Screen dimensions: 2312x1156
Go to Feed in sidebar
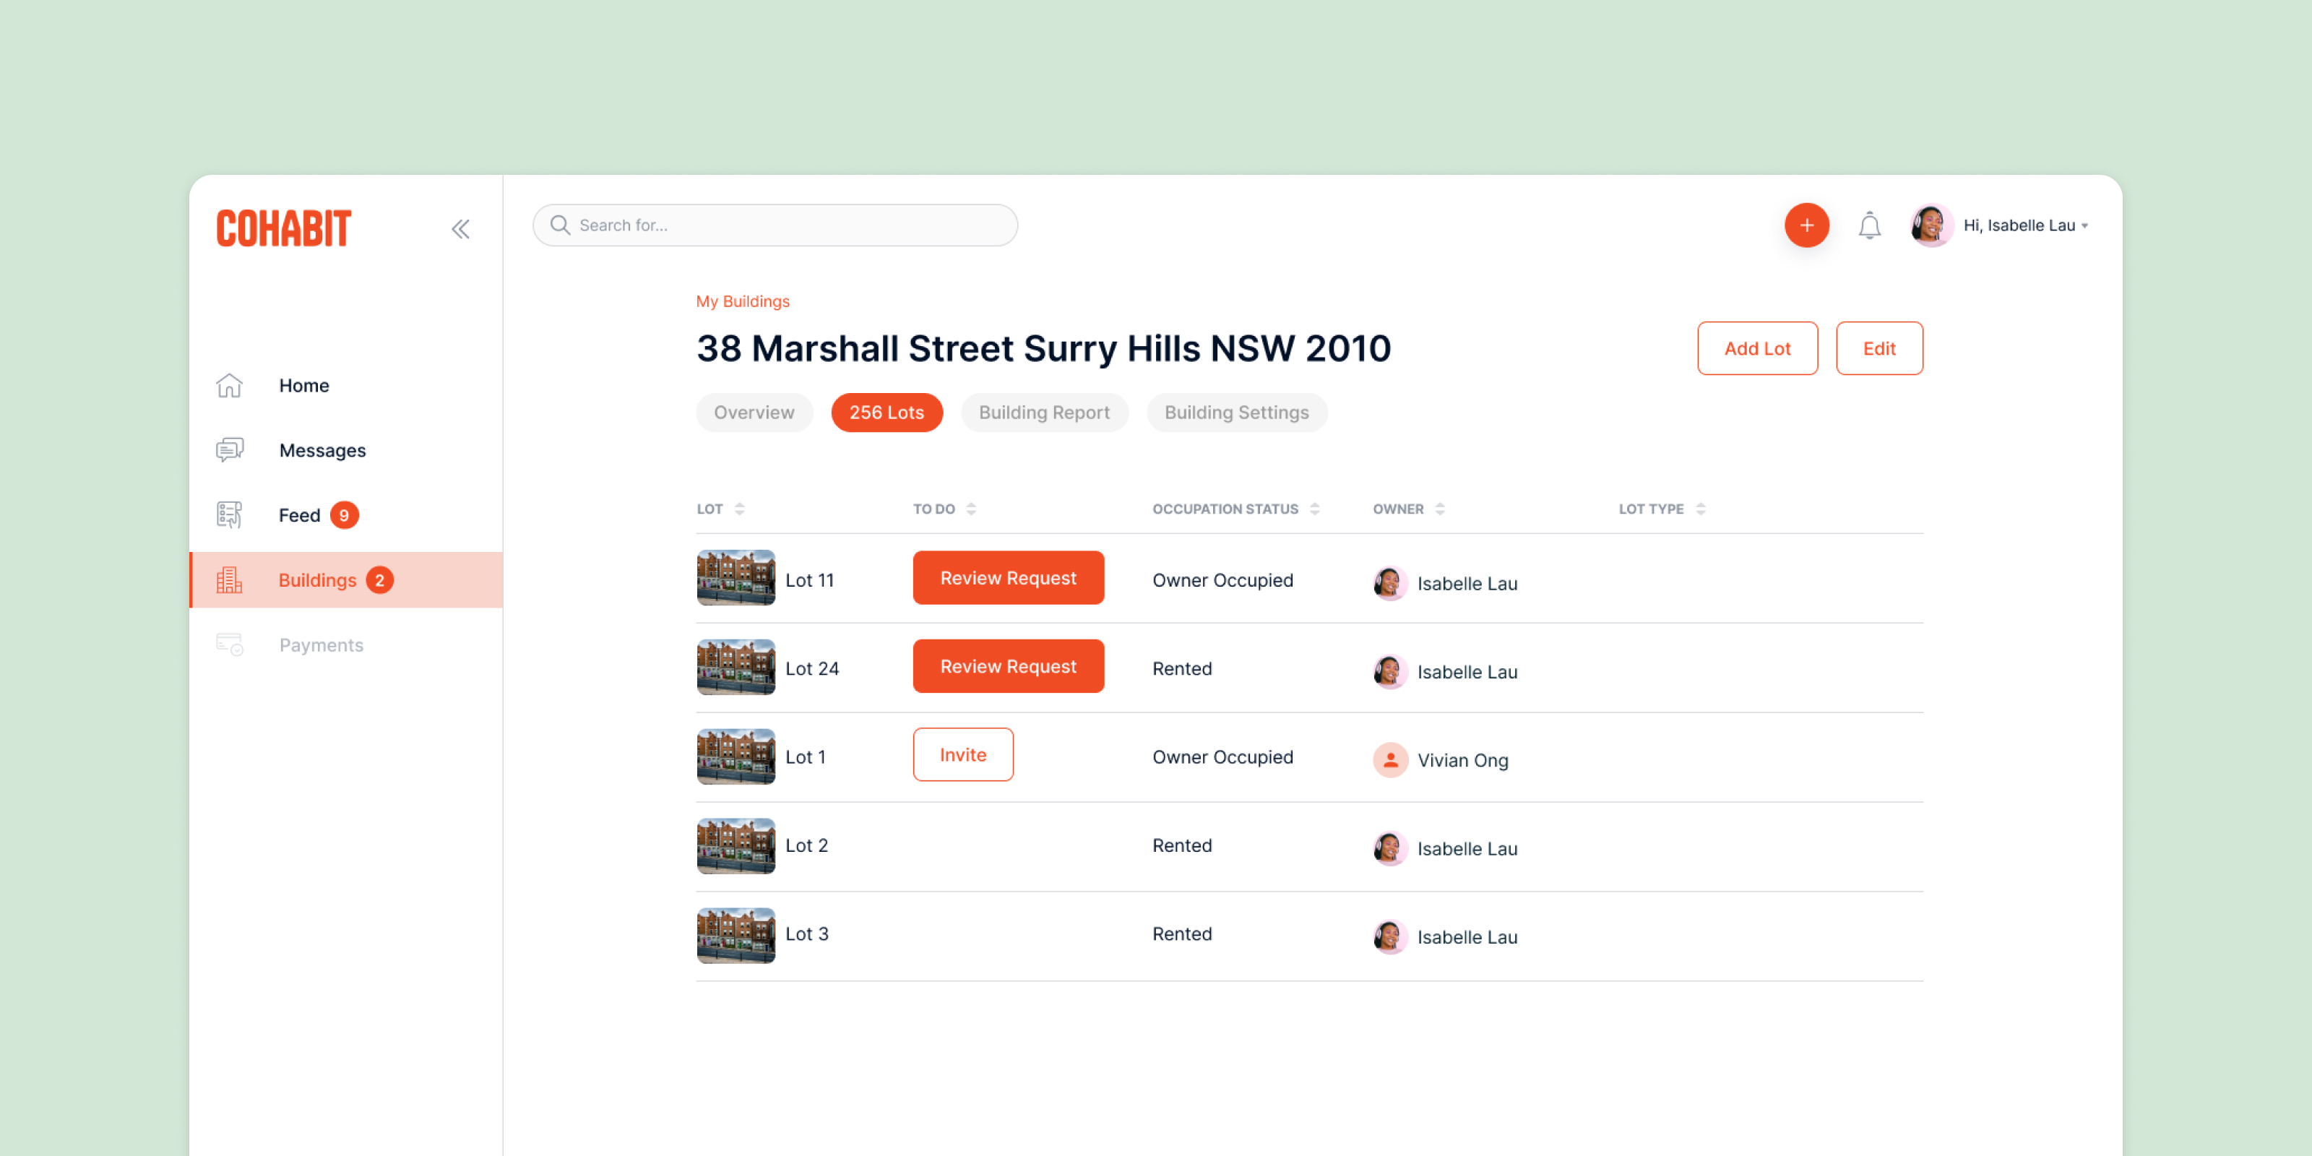[x=299, y=515]
